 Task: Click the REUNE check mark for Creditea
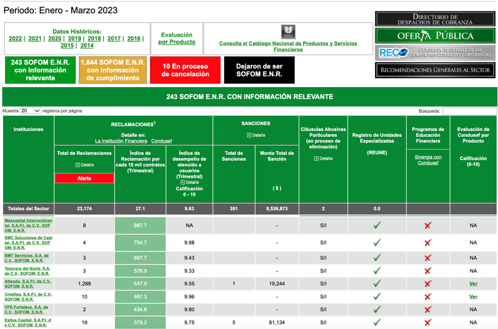(x=377, y=296)
